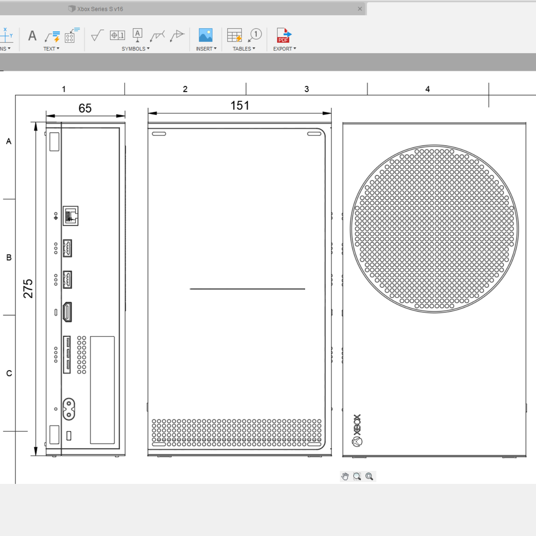The width and height of the screenshot is (536, 536).
Task: Switch to the Xbox Series S v16 tab
Action: (183, 9)
